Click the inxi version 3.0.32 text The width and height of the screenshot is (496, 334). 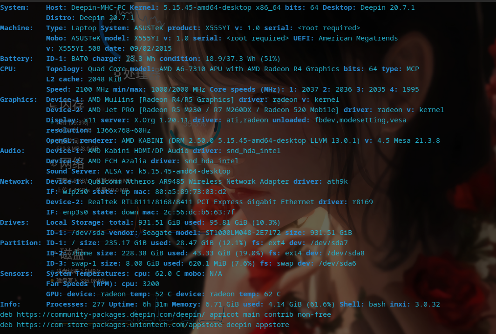[428, 304]
